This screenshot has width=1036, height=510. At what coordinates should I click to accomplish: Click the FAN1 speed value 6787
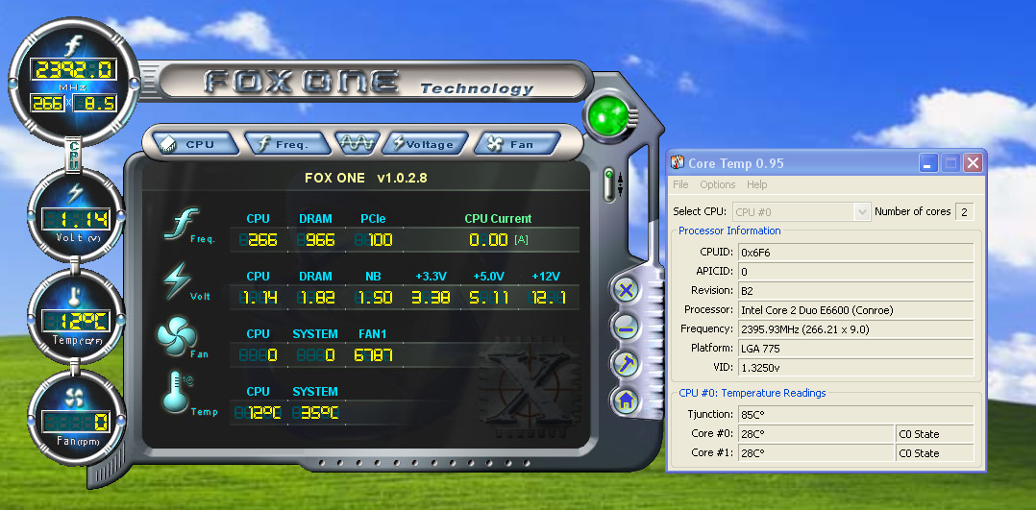click(373, 355)
